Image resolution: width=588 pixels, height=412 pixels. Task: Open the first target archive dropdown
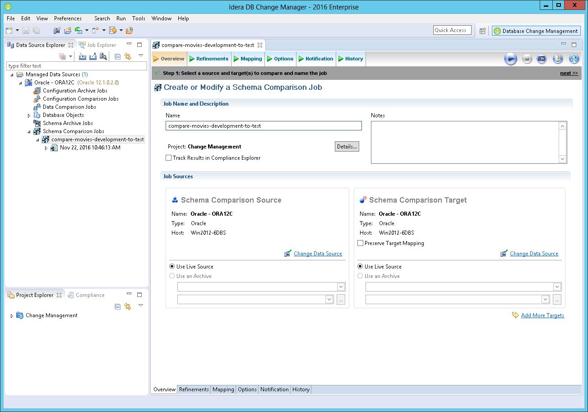(x=557, y=287)
